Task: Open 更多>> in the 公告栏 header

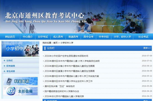Action: click(147, 48)
